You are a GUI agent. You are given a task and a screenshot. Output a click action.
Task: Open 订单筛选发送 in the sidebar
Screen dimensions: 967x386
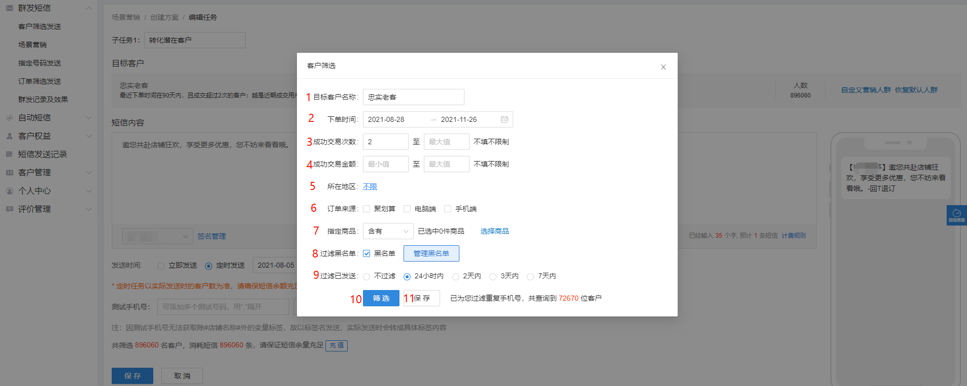coord(40,81)
